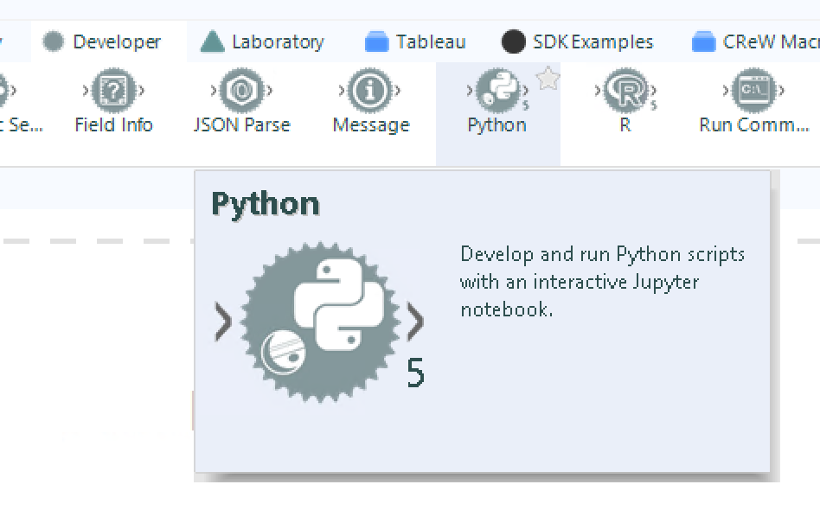Select the Field Info tool
This screenshot has width=820, height=510.
point(113,90)
